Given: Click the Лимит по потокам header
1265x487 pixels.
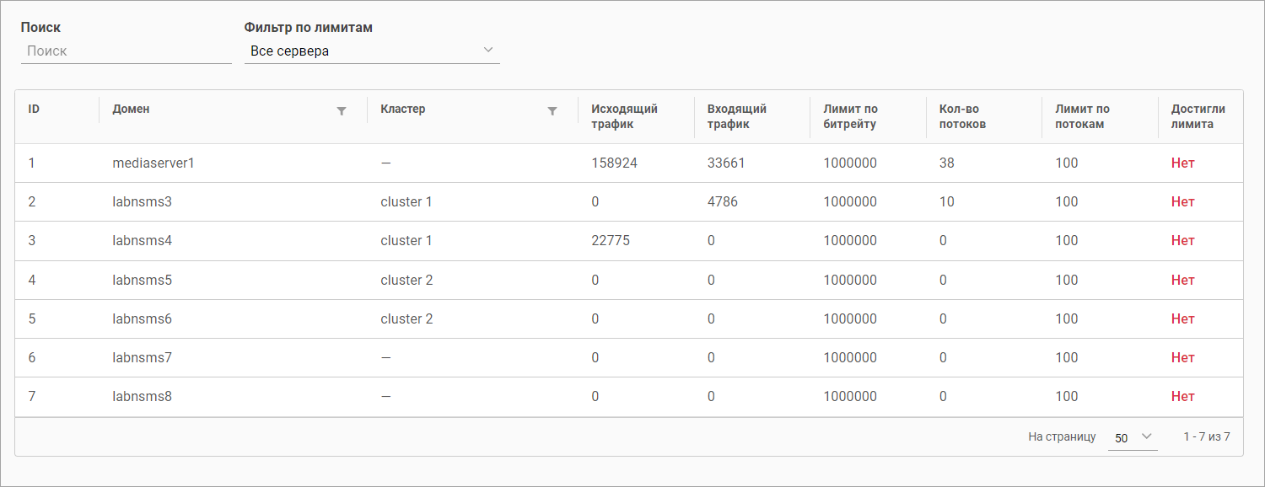Looking at the screenshot, I should tap(1082, 116).
